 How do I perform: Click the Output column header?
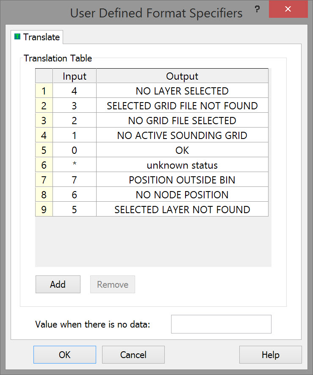(182, 76)
